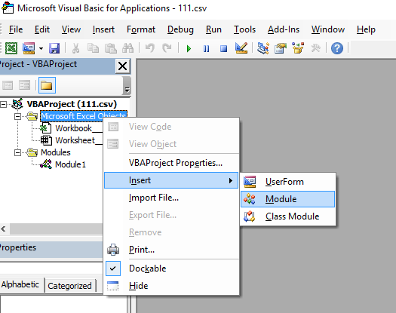
Task: Open Object Browser toolbar icon
Action: point(298,48)
